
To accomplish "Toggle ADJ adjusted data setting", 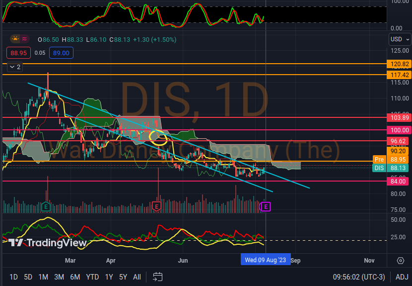I will pos(402,277).
